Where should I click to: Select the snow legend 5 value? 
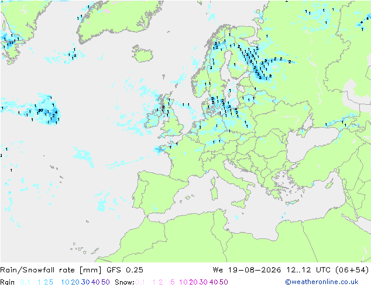tap(173, 282)
